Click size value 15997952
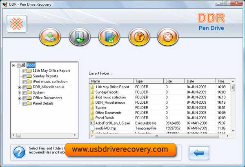The height and width of the screenshot is (167, 245). (x=173, y=128)
